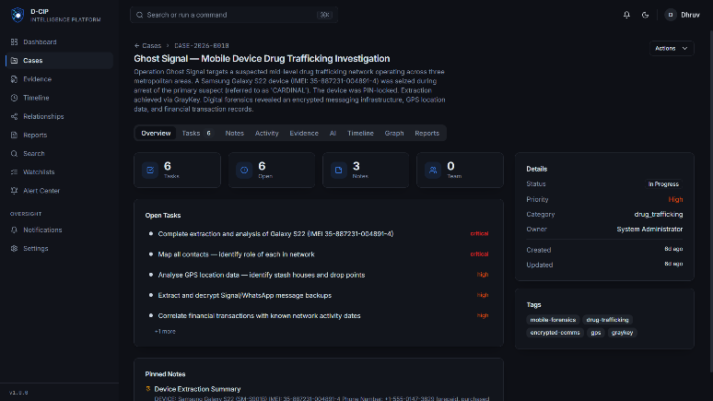The height and width of the screenshot is (401, 713).
Task: Focus the Search or run a command field
Action: click(x=234, y=15)
